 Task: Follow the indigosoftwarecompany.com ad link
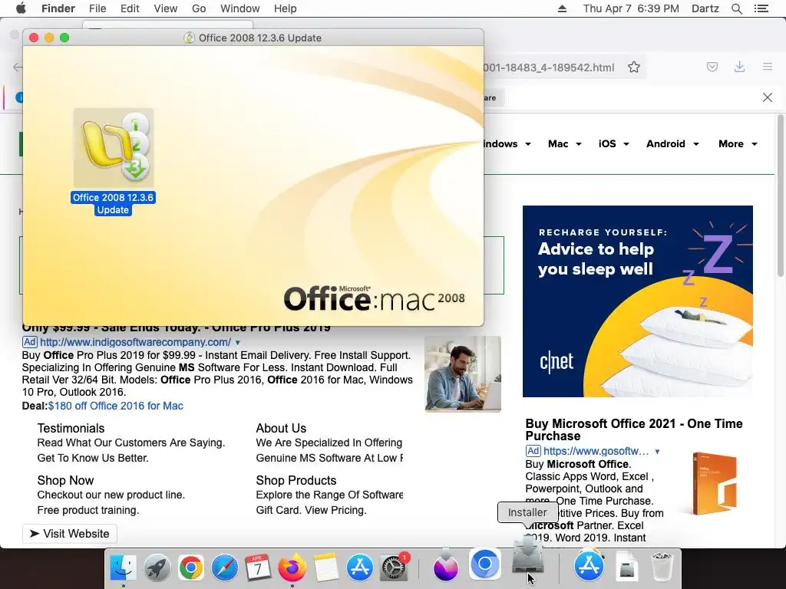pyautogui.click(x=135, y=342)
